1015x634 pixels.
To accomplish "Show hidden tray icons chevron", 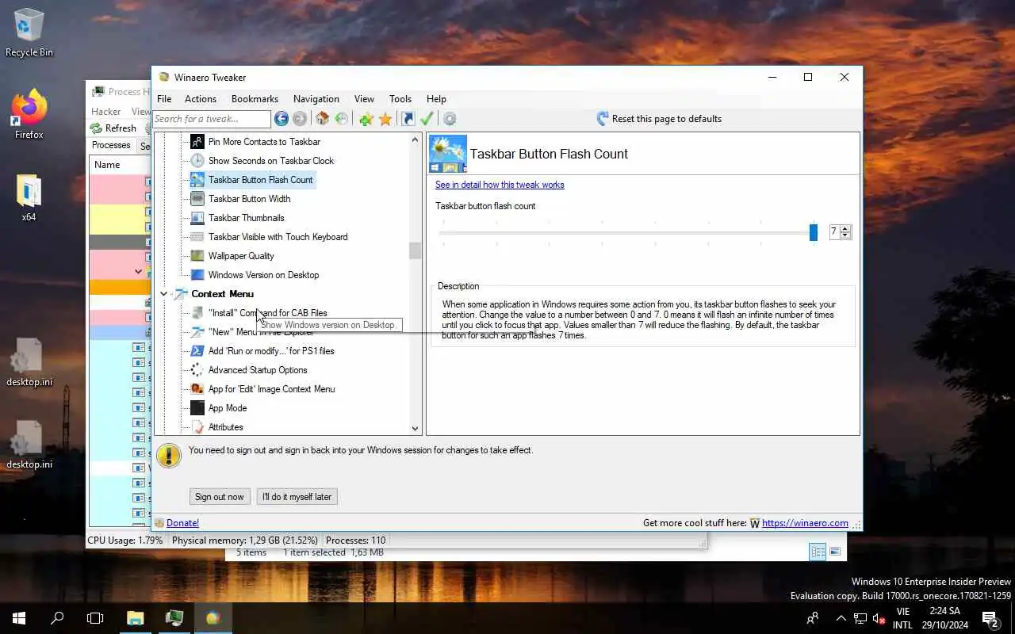I will click(x=841, y=618).
